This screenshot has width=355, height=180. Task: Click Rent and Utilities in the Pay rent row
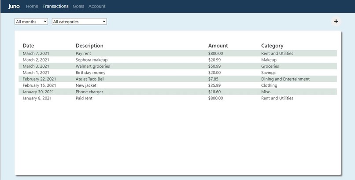click(277, 53)
